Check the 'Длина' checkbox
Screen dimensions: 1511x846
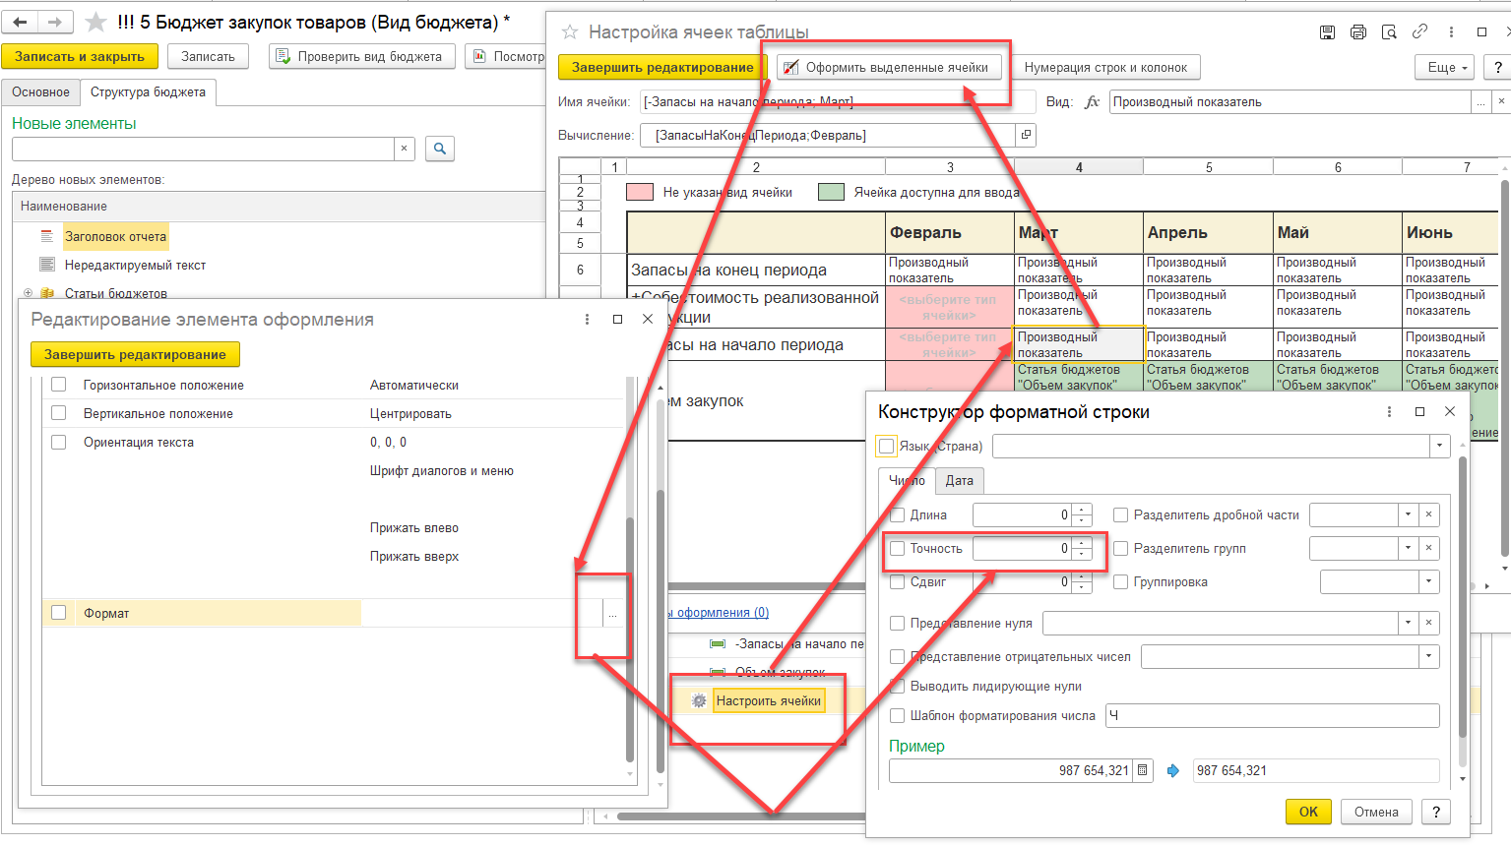click(898, 514)
